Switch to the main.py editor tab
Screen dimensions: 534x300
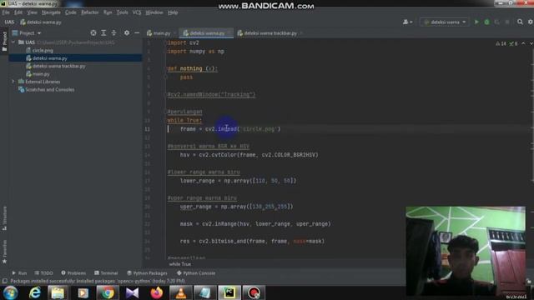(x=160, y=33)
